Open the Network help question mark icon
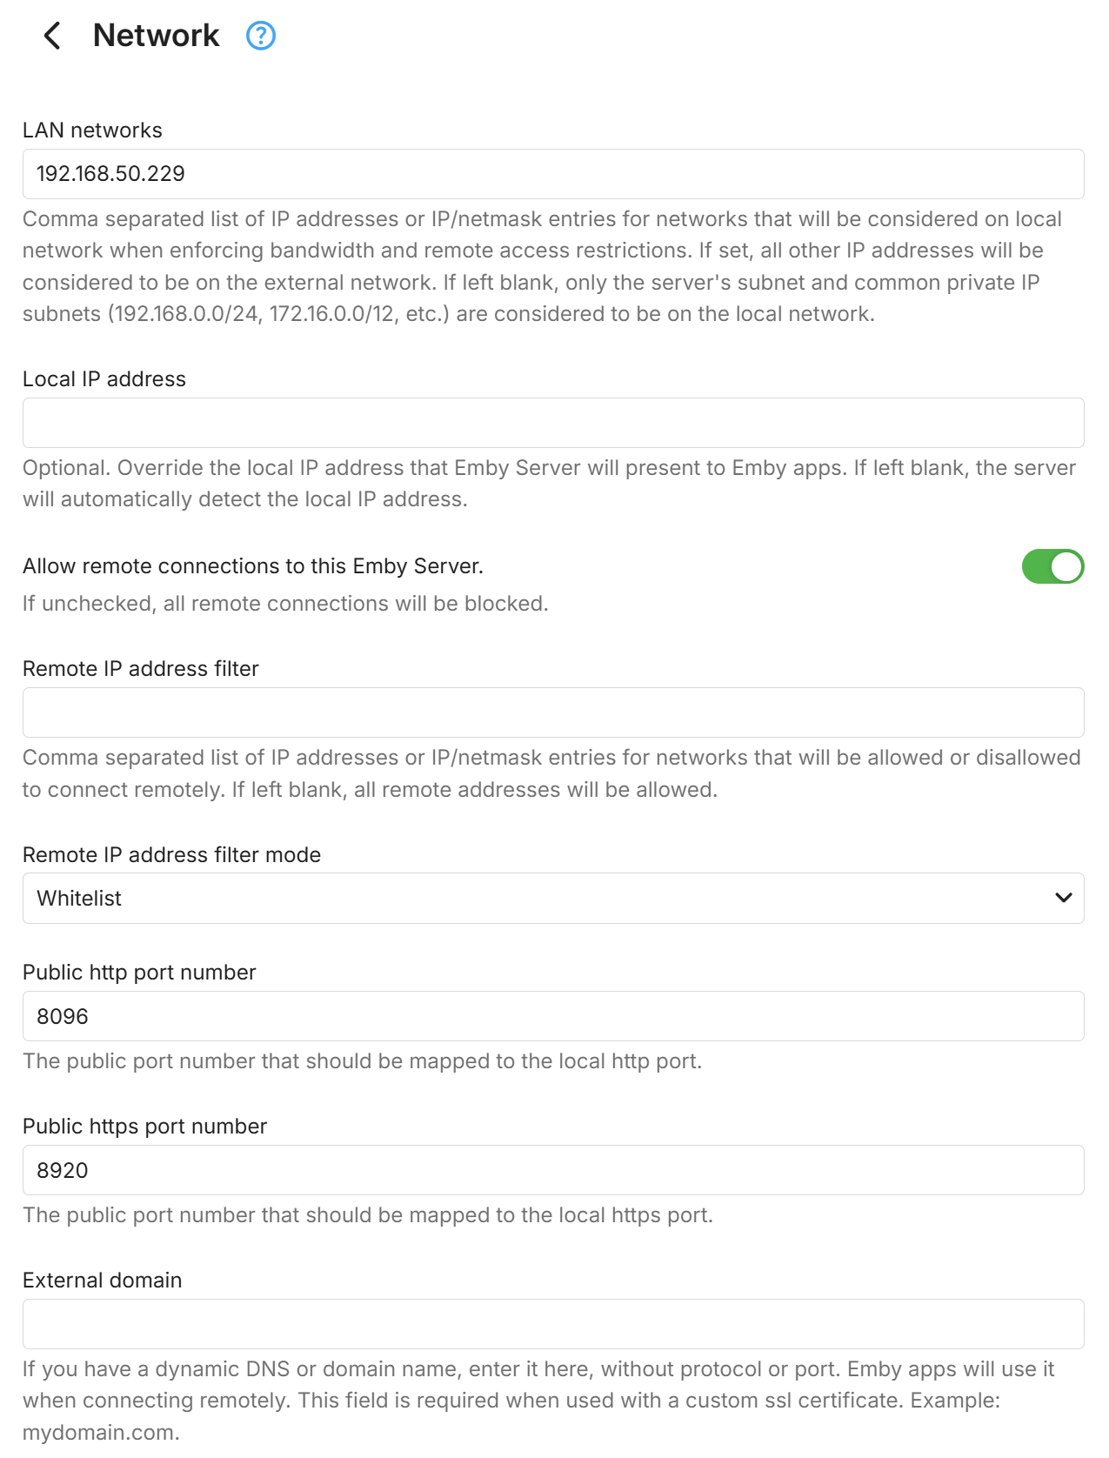Image resolution: width=1109 pixels, height=1458 pixels. click(261, 36)
